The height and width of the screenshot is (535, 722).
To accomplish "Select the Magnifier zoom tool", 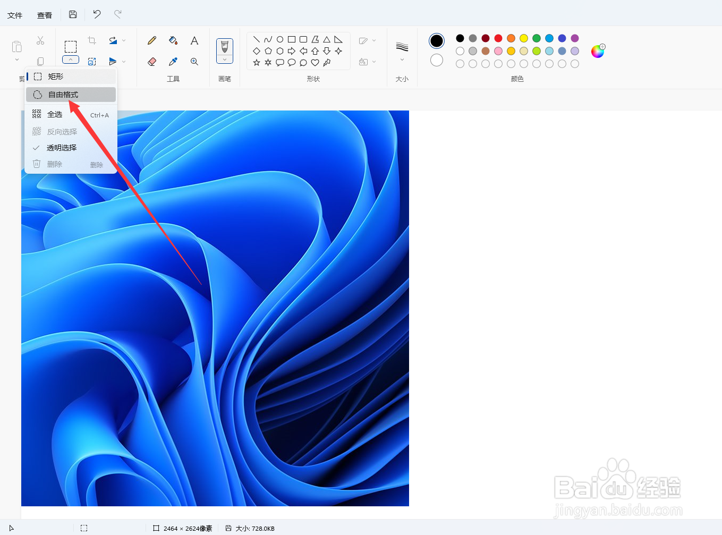I will [194, 62].
